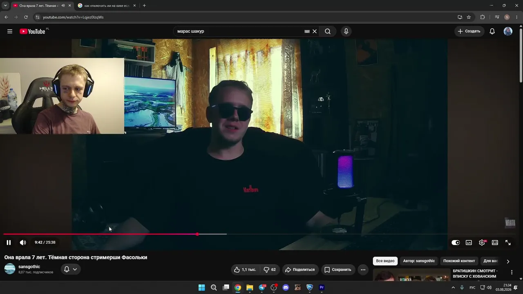Dislike the video (62)

(x=270, y=269)
